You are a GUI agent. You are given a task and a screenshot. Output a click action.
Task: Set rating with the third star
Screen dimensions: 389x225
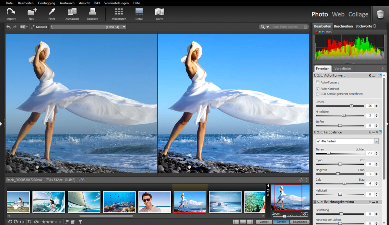tap(52, 222)
